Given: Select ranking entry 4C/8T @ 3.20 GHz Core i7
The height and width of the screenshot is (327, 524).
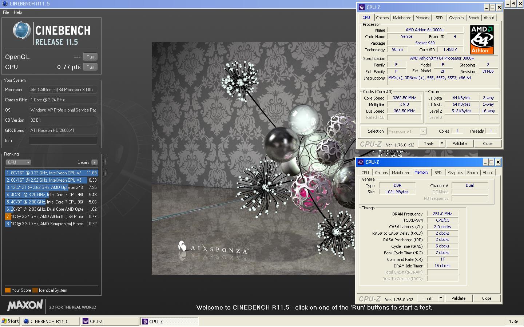Looking at the screenshot, I should pyautogui.click(x=51, y=195).
